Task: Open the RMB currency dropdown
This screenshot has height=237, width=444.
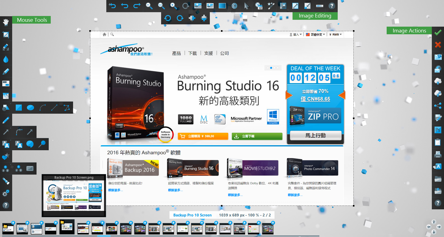Action: click(335, 35)
